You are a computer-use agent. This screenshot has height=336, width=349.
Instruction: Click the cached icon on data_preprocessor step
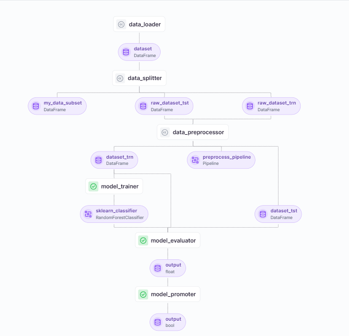pyautogui.click(x=165, y=132)
